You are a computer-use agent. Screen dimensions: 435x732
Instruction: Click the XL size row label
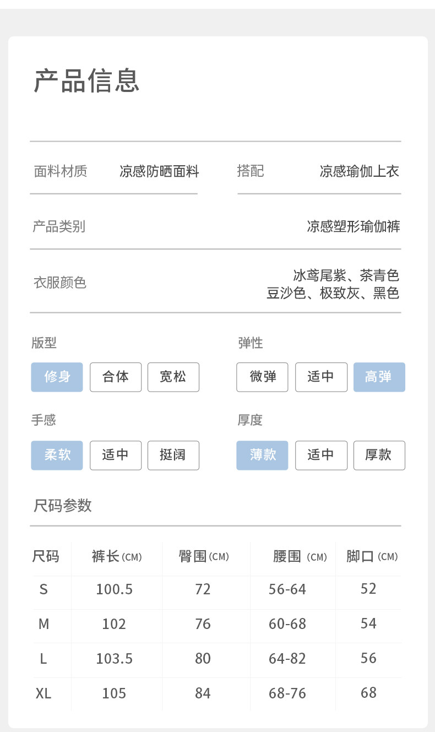[44, 693]
